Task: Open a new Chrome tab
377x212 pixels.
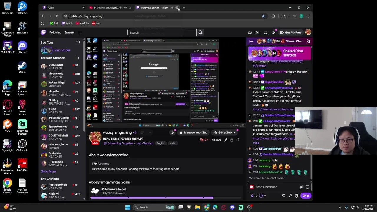Action: (184, 8)
